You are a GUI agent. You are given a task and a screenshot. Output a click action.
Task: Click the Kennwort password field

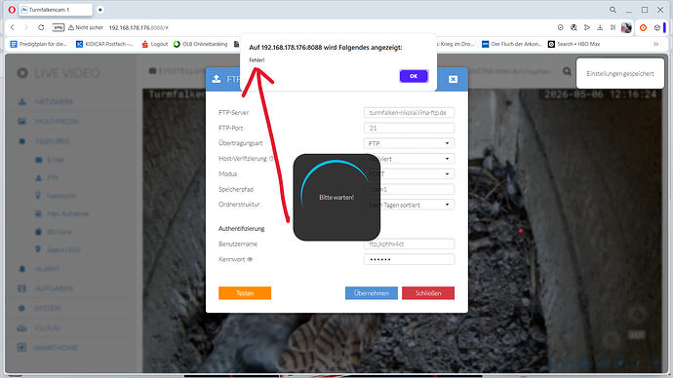pos(409,259)
